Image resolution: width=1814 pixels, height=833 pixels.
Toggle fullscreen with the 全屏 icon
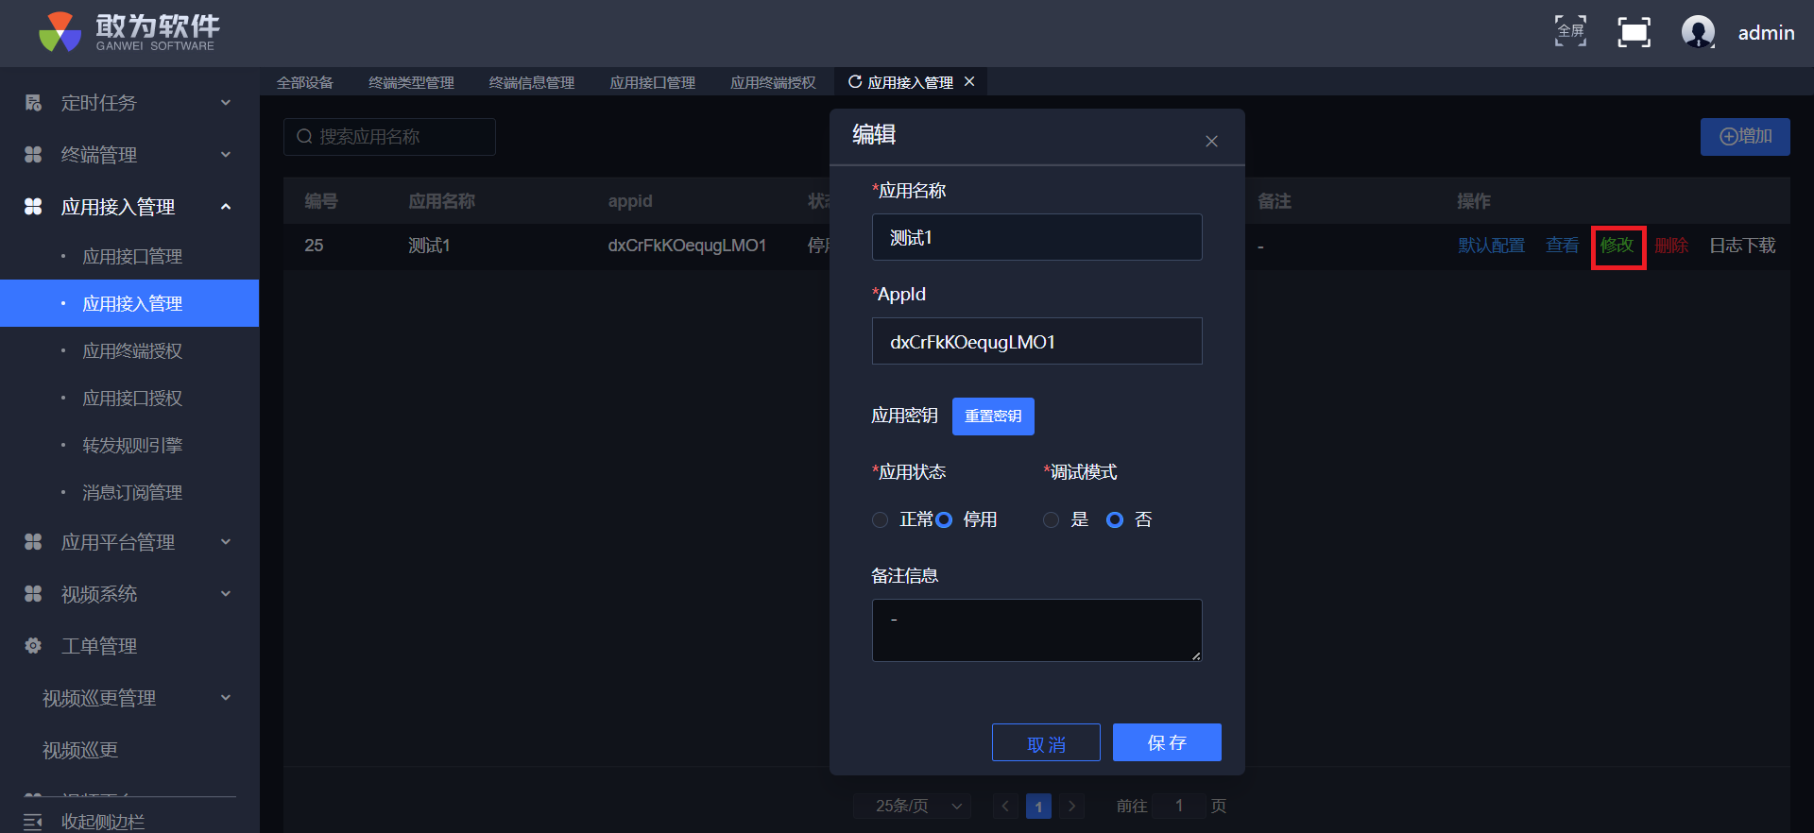1570,31
